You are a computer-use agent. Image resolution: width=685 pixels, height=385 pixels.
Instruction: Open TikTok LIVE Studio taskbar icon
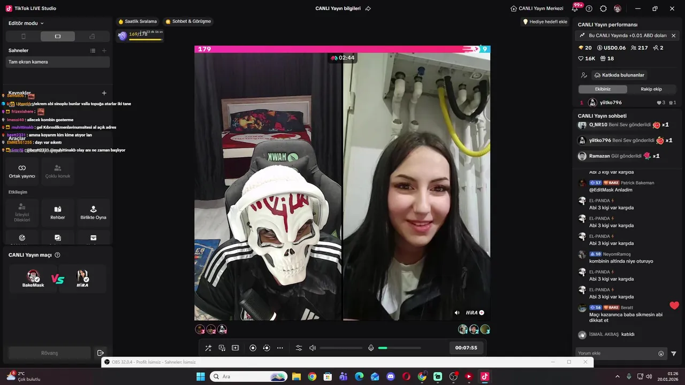click(485, 376)
